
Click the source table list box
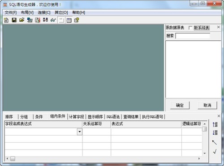click(x=193, y=69)
